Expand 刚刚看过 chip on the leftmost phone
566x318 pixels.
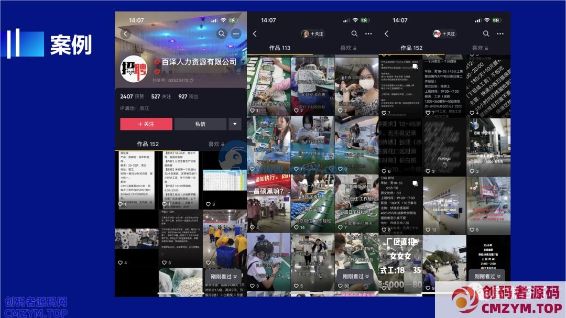pyautogui.click(x=224, y=276)
